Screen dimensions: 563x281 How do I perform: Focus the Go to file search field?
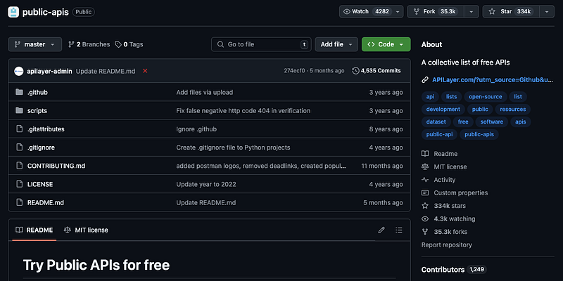click(x=261, y=44)
